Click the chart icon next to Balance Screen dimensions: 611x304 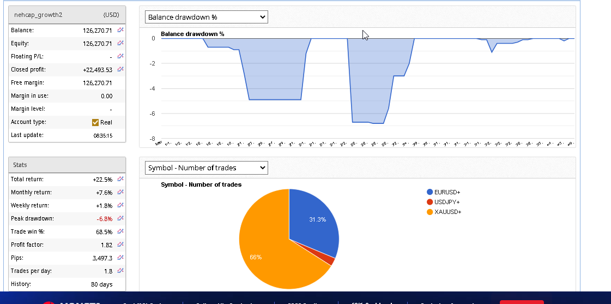pyautogui.click(x=120, y=30)
